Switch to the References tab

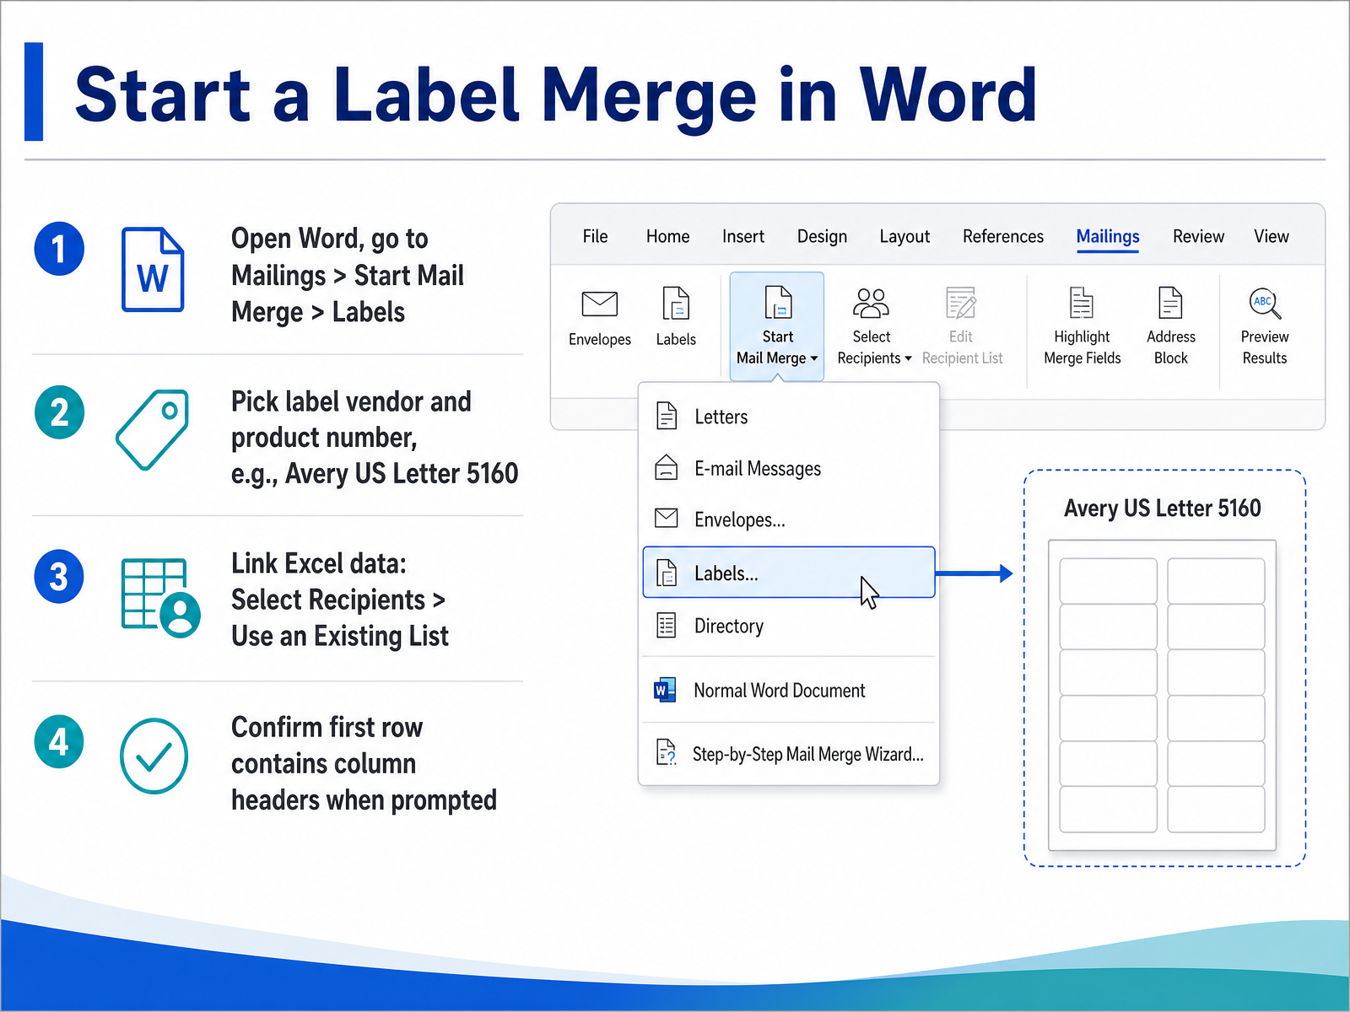click(1002, 236)
